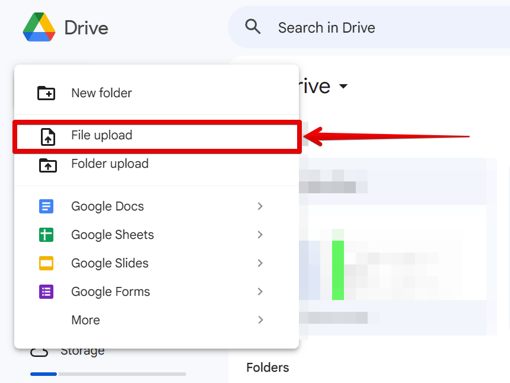The height and width of the screenshot is (383, 510).
Task: Click the Google Drive logo
Action: point(39,27)
